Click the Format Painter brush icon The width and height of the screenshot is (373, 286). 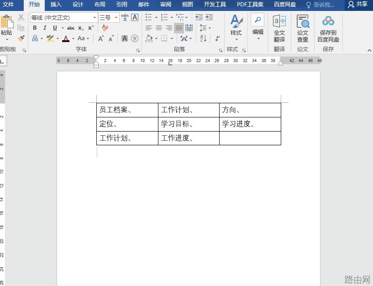pyautogui.click(x=21, y=38)
